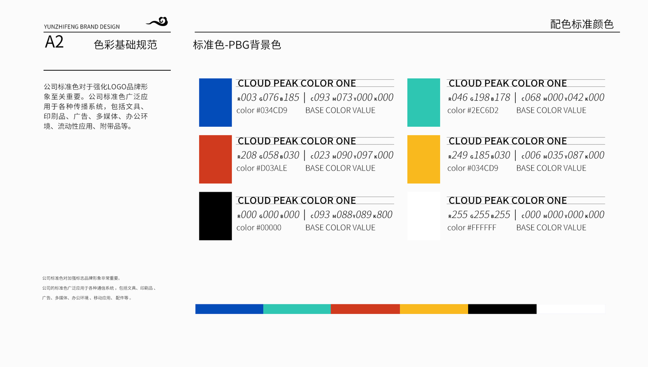Click 'BASE COLOR VALUE' in the teal swatch row
Image resolution: width=648 pixels, height=367 pixels.
(551, 111)
